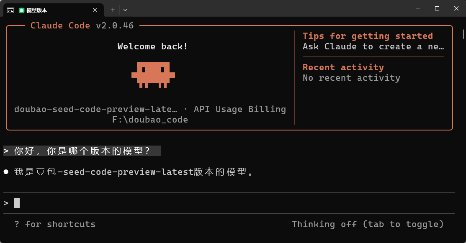Click the "Thinking off (tab to toggle)" indicator

coord(368,224)
